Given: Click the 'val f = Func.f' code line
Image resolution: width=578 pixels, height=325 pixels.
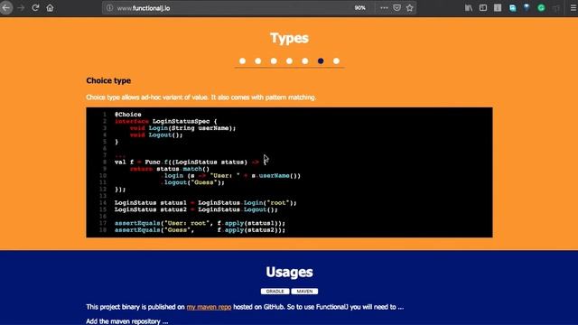Looking at the screenshot, I should click(x=191, y=162).
